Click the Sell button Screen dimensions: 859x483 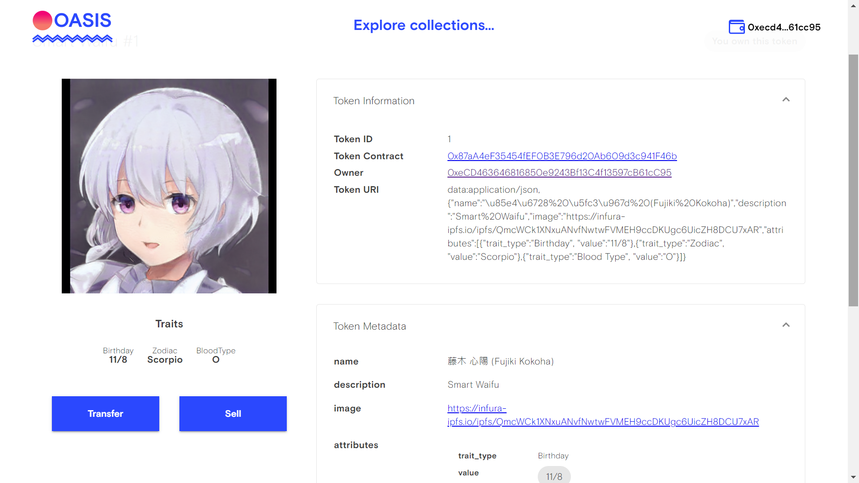click(233, 414)
